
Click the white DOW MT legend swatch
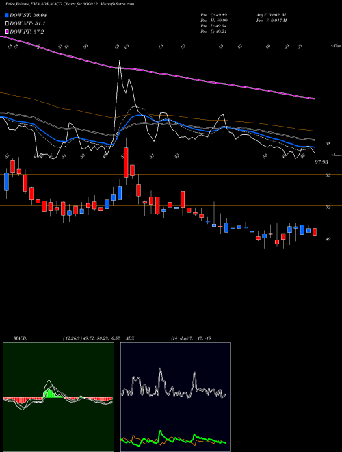pyautogui.click(x=7, y=24)
